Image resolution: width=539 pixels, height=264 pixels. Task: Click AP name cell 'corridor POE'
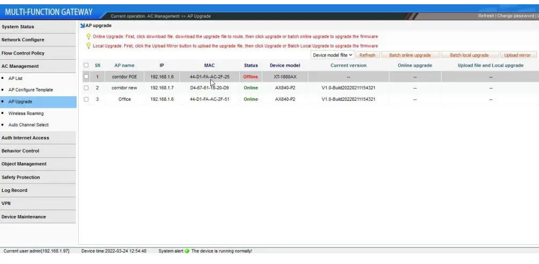(x=124, y=77)
